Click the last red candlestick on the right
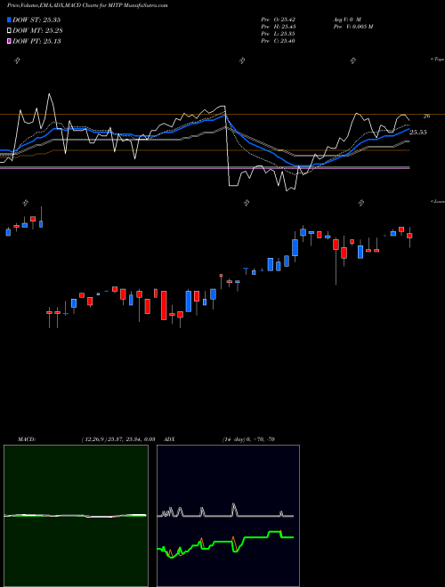 click(409, 236)
